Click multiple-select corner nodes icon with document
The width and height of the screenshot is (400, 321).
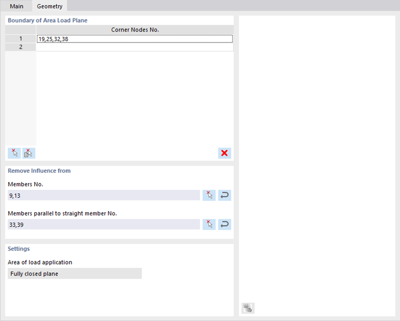[28, 153]
